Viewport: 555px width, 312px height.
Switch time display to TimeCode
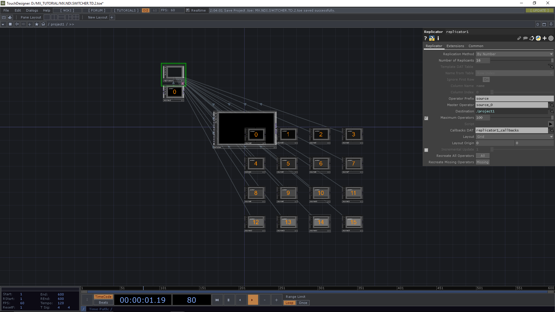[x=103, y=297]
